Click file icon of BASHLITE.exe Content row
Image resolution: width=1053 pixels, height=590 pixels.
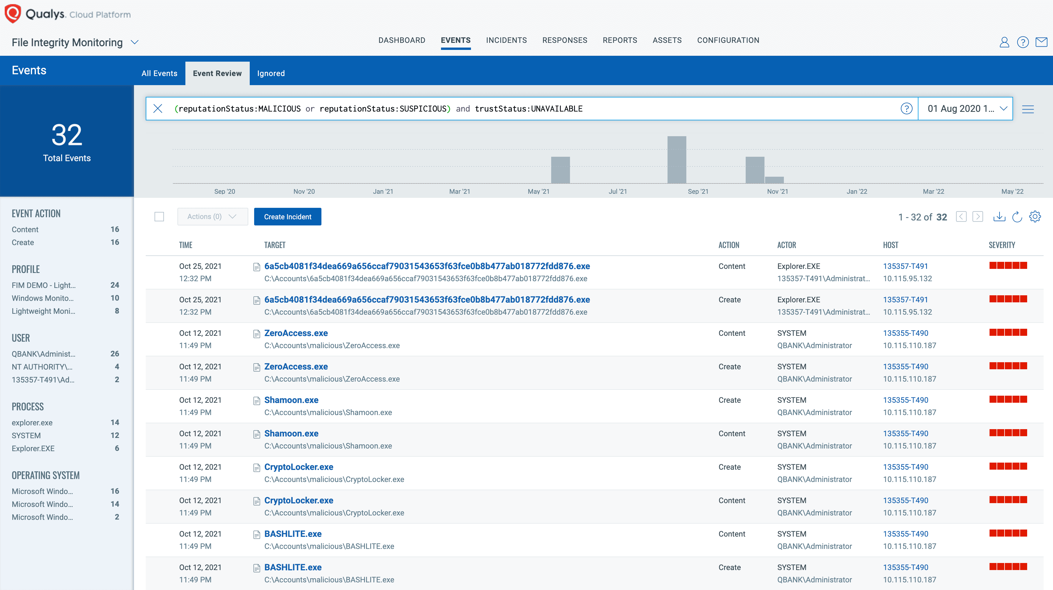(x=257, y=535)
